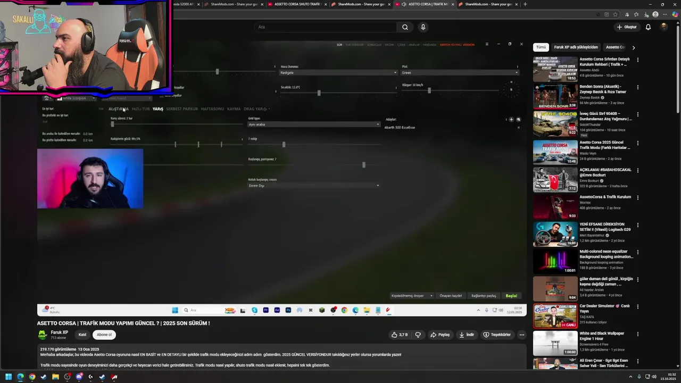Dislike the video with thumbs down
Image resolution: width=681 pixels, height=383 pixels.
418,335
